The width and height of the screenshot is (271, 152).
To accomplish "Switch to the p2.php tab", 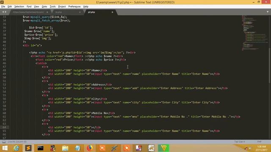I will coord(100,12).
